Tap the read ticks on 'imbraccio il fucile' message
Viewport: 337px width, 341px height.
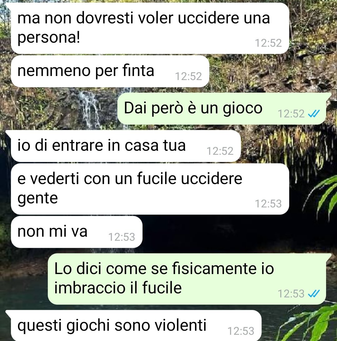tap(314, 294)
